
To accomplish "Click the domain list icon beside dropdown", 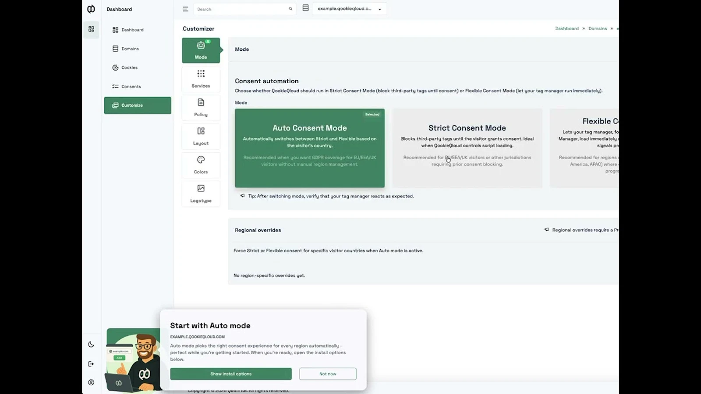I will [306, 8].
